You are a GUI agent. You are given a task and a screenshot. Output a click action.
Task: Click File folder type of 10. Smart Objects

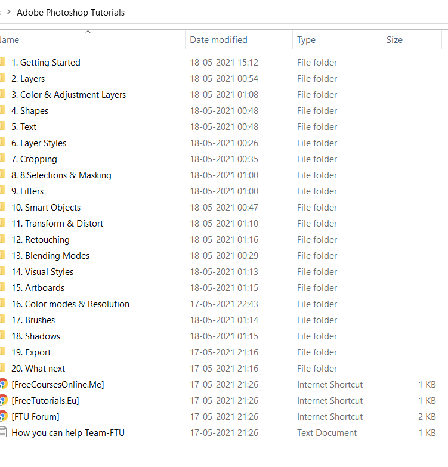click(x=317, y=208)
